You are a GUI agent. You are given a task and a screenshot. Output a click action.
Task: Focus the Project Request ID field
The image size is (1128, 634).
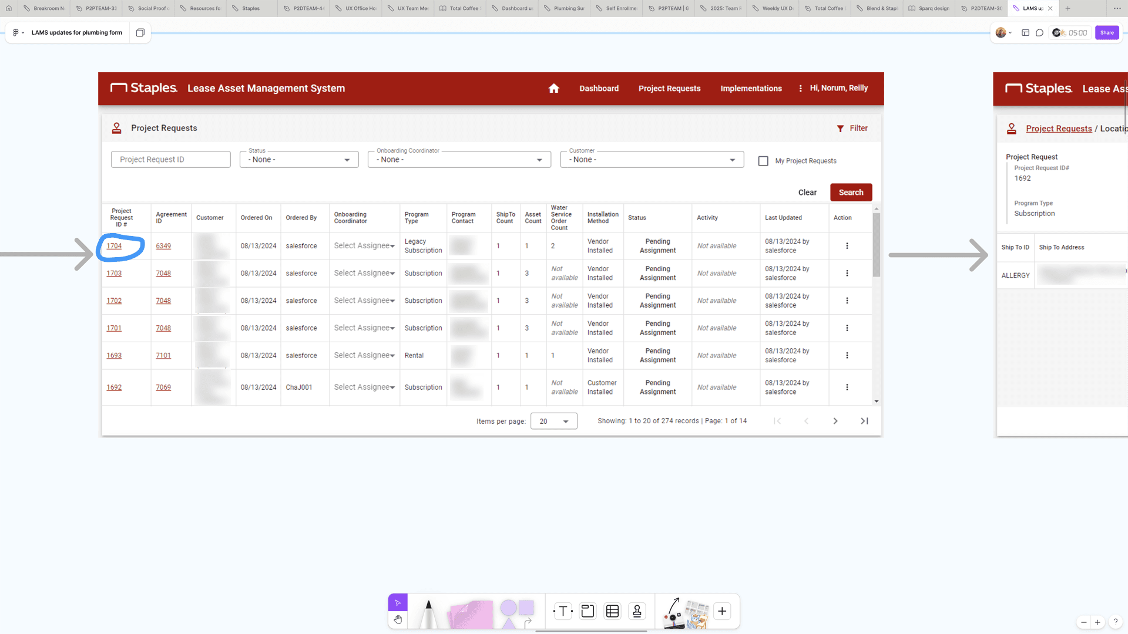pyautogui.click(x=171, y=160)
